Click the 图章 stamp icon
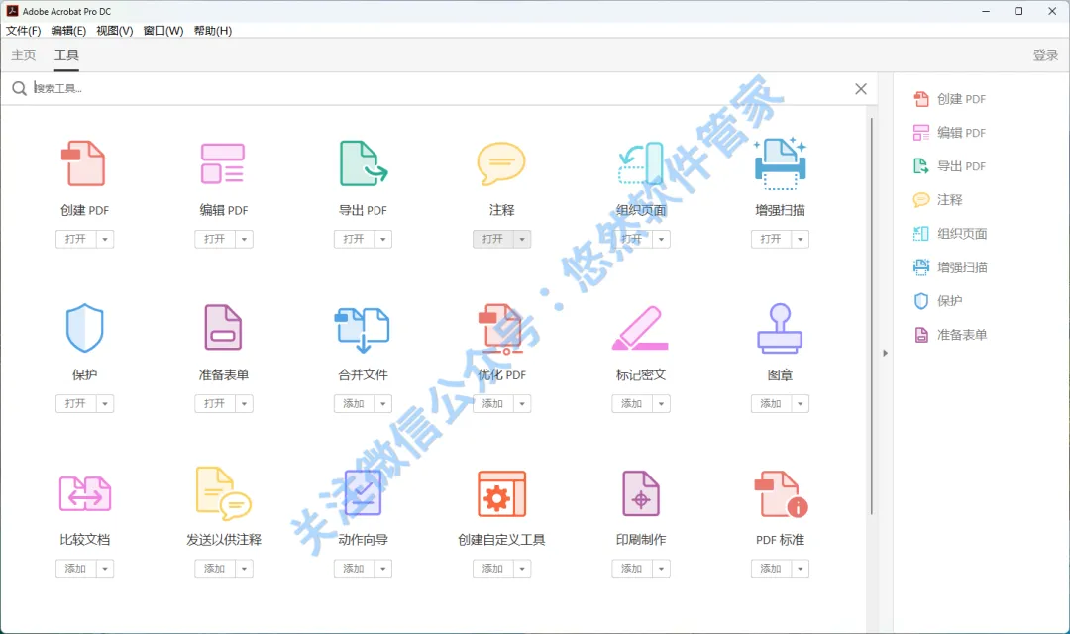1070x634 pixels. (x=780, y=328)
